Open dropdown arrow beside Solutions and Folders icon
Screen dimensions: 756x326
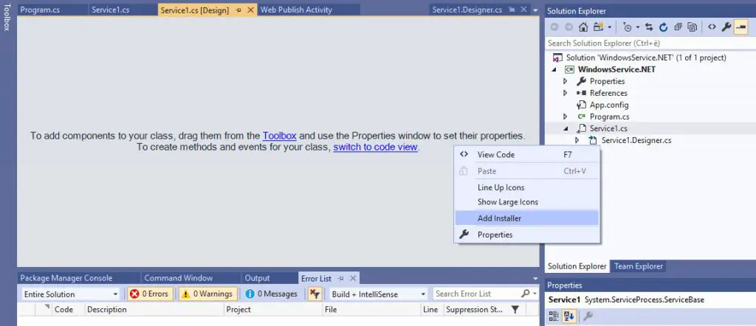610,27
